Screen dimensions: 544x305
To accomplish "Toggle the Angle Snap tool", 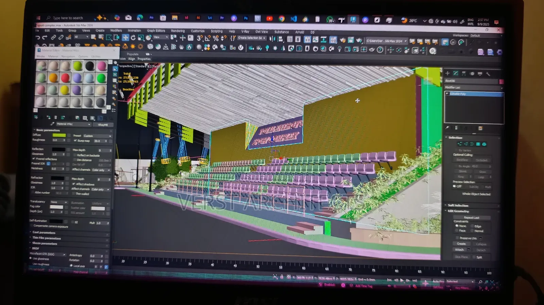I will [207, 38].
